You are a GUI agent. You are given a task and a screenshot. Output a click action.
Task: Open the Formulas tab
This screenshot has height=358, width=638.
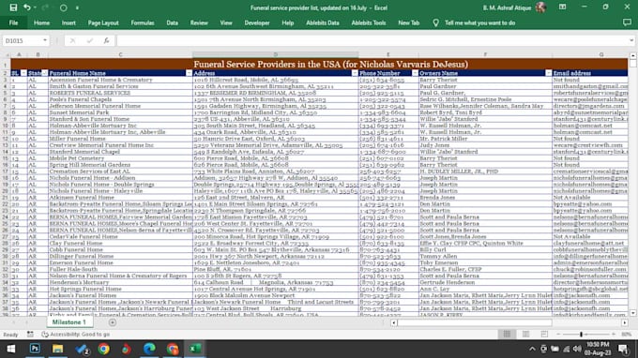[143, 22]
